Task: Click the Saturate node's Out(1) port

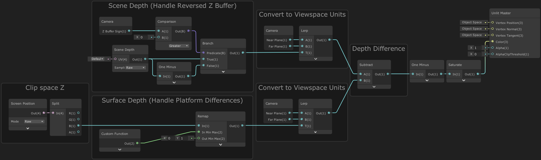Action: pos(478,74)
